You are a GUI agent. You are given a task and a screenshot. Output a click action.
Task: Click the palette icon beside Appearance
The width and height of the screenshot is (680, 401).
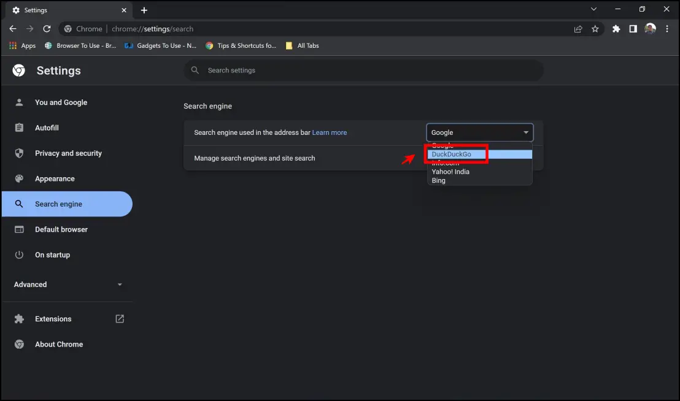pyautogui.click(x=19, y=178)
